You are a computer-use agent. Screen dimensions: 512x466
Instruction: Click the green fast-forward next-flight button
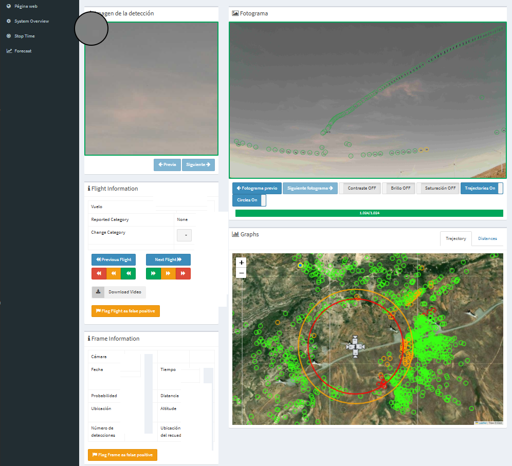153,273
